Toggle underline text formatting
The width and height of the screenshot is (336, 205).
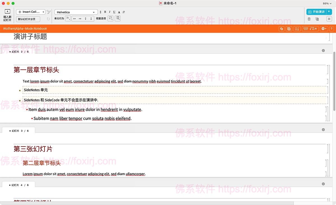coord(114,12)
